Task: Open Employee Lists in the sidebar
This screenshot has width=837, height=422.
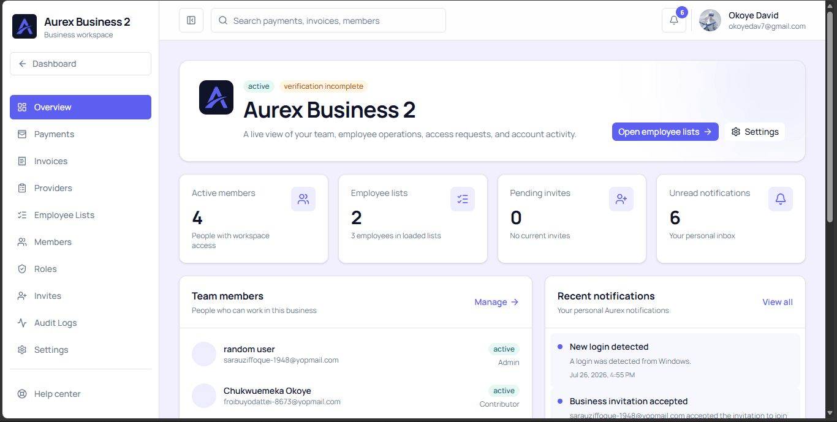Action: click(80, 215)
